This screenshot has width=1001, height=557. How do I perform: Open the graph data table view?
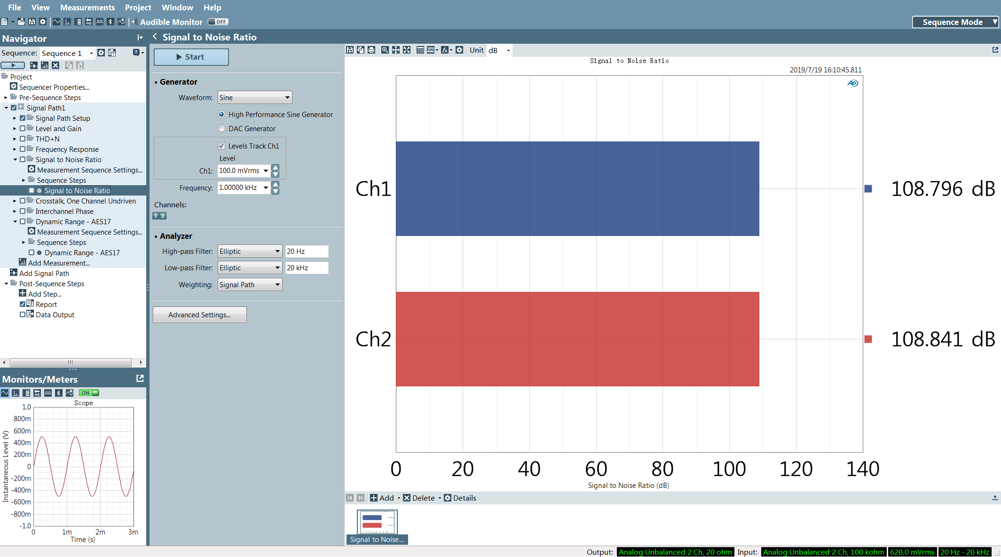(420, 50)
